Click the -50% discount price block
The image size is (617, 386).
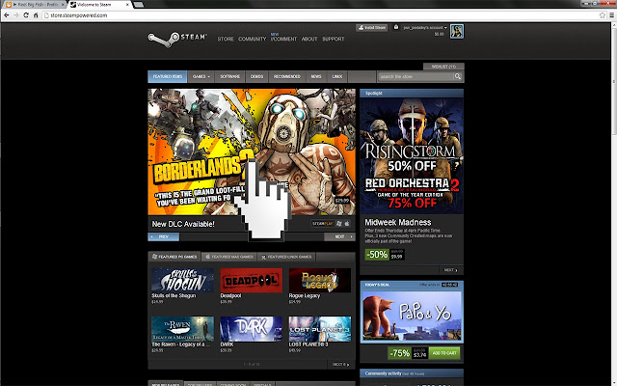click(385, 255)
